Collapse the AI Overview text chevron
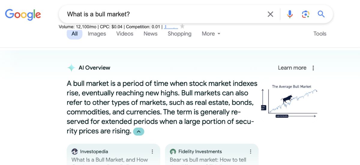 coord(139,131)
